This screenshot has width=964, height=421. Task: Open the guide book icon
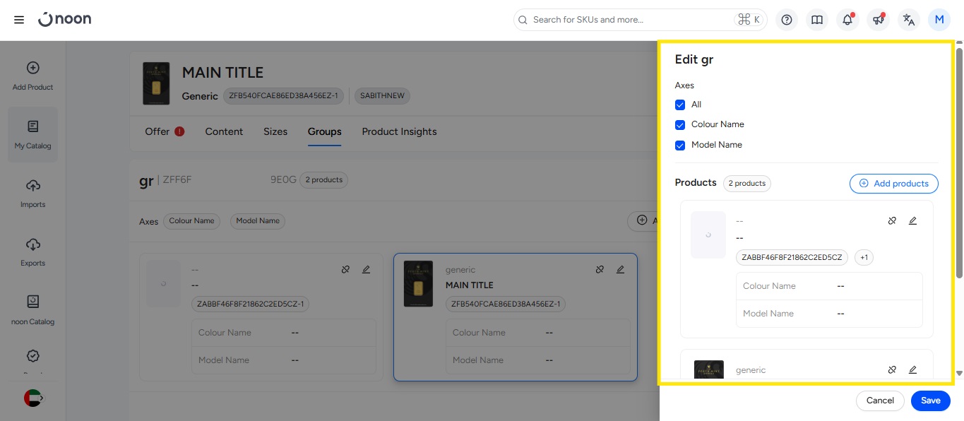(817, 20)
